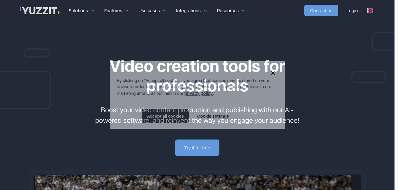Open the Login page
The image size is (398, 190).
(352, 11)
